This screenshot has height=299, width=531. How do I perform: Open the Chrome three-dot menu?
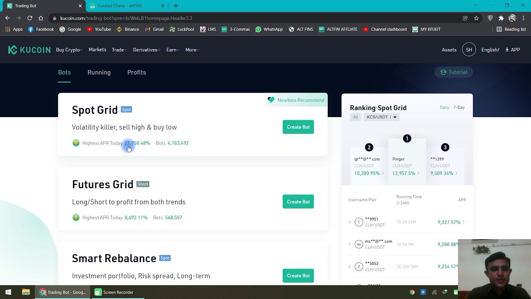pos(524,18)
